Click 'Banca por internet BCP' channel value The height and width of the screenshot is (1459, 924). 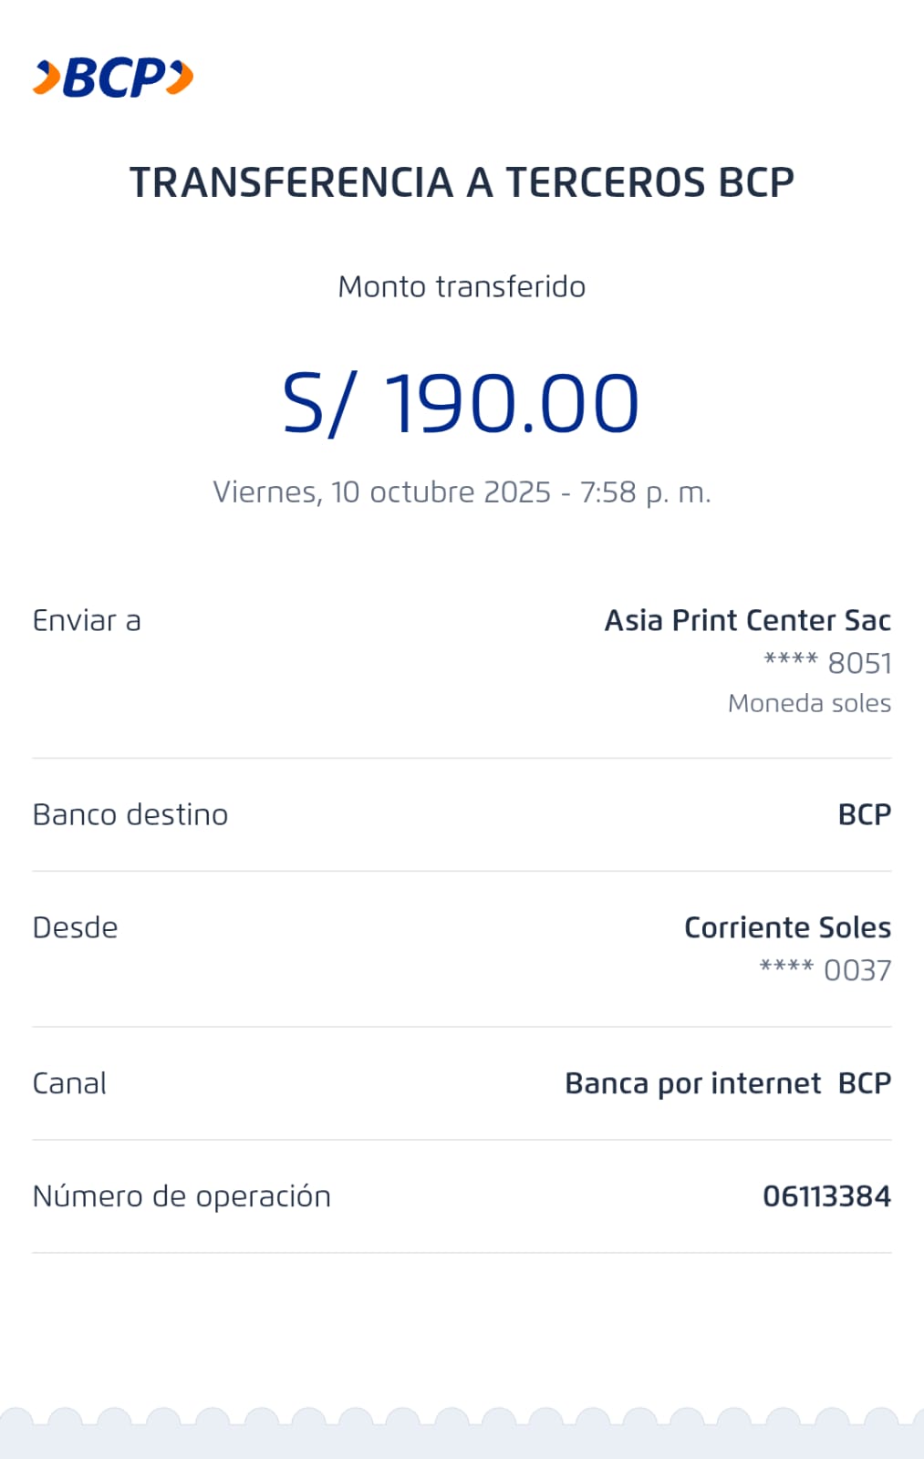coord(728,1083)
